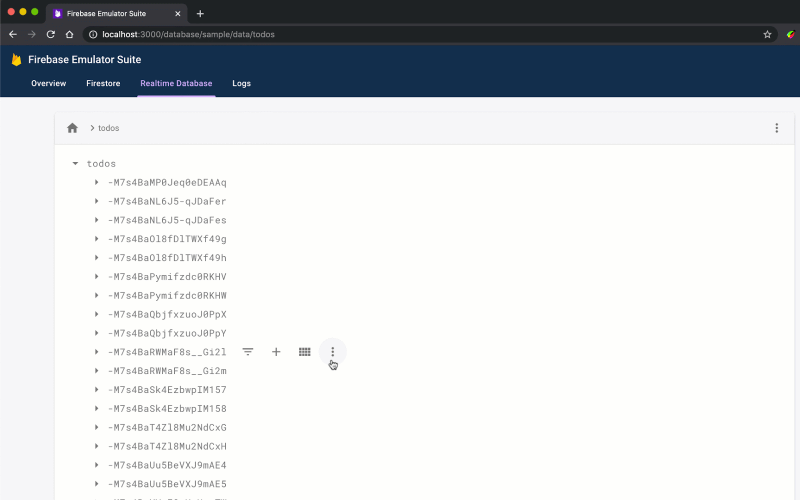Go back to the previous page
Screen dimensions: 800x500
tap(13, 34)
